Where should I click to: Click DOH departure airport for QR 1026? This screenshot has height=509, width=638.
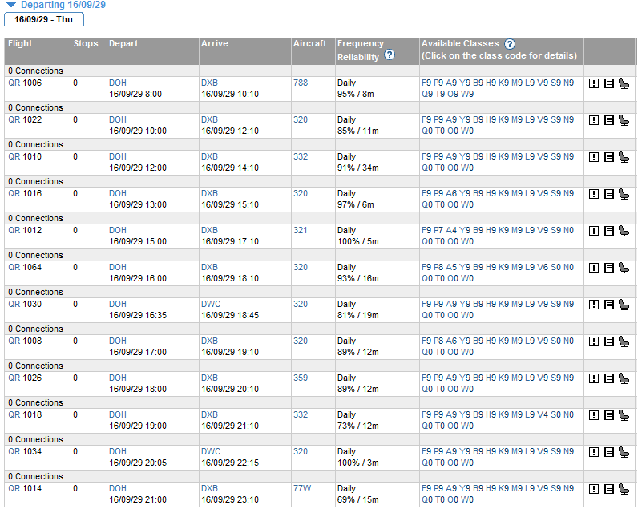[x=118, y=378]
